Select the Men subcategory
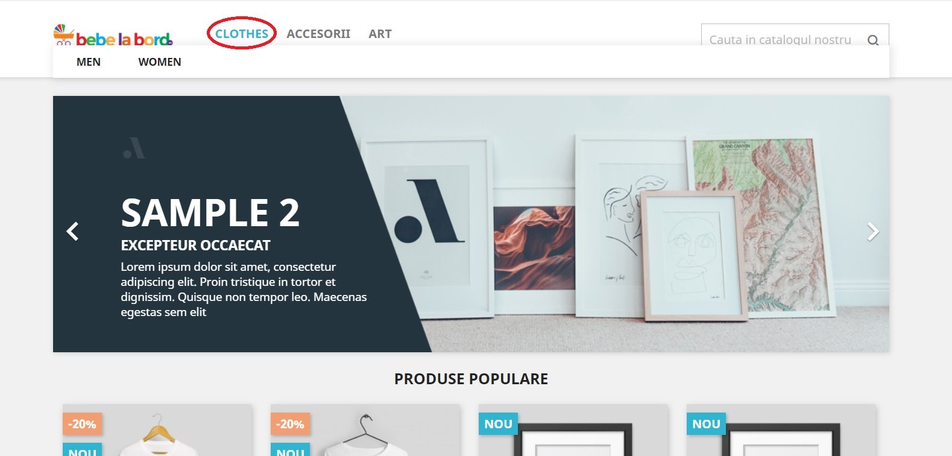952x456 pixels. (89, 62)
